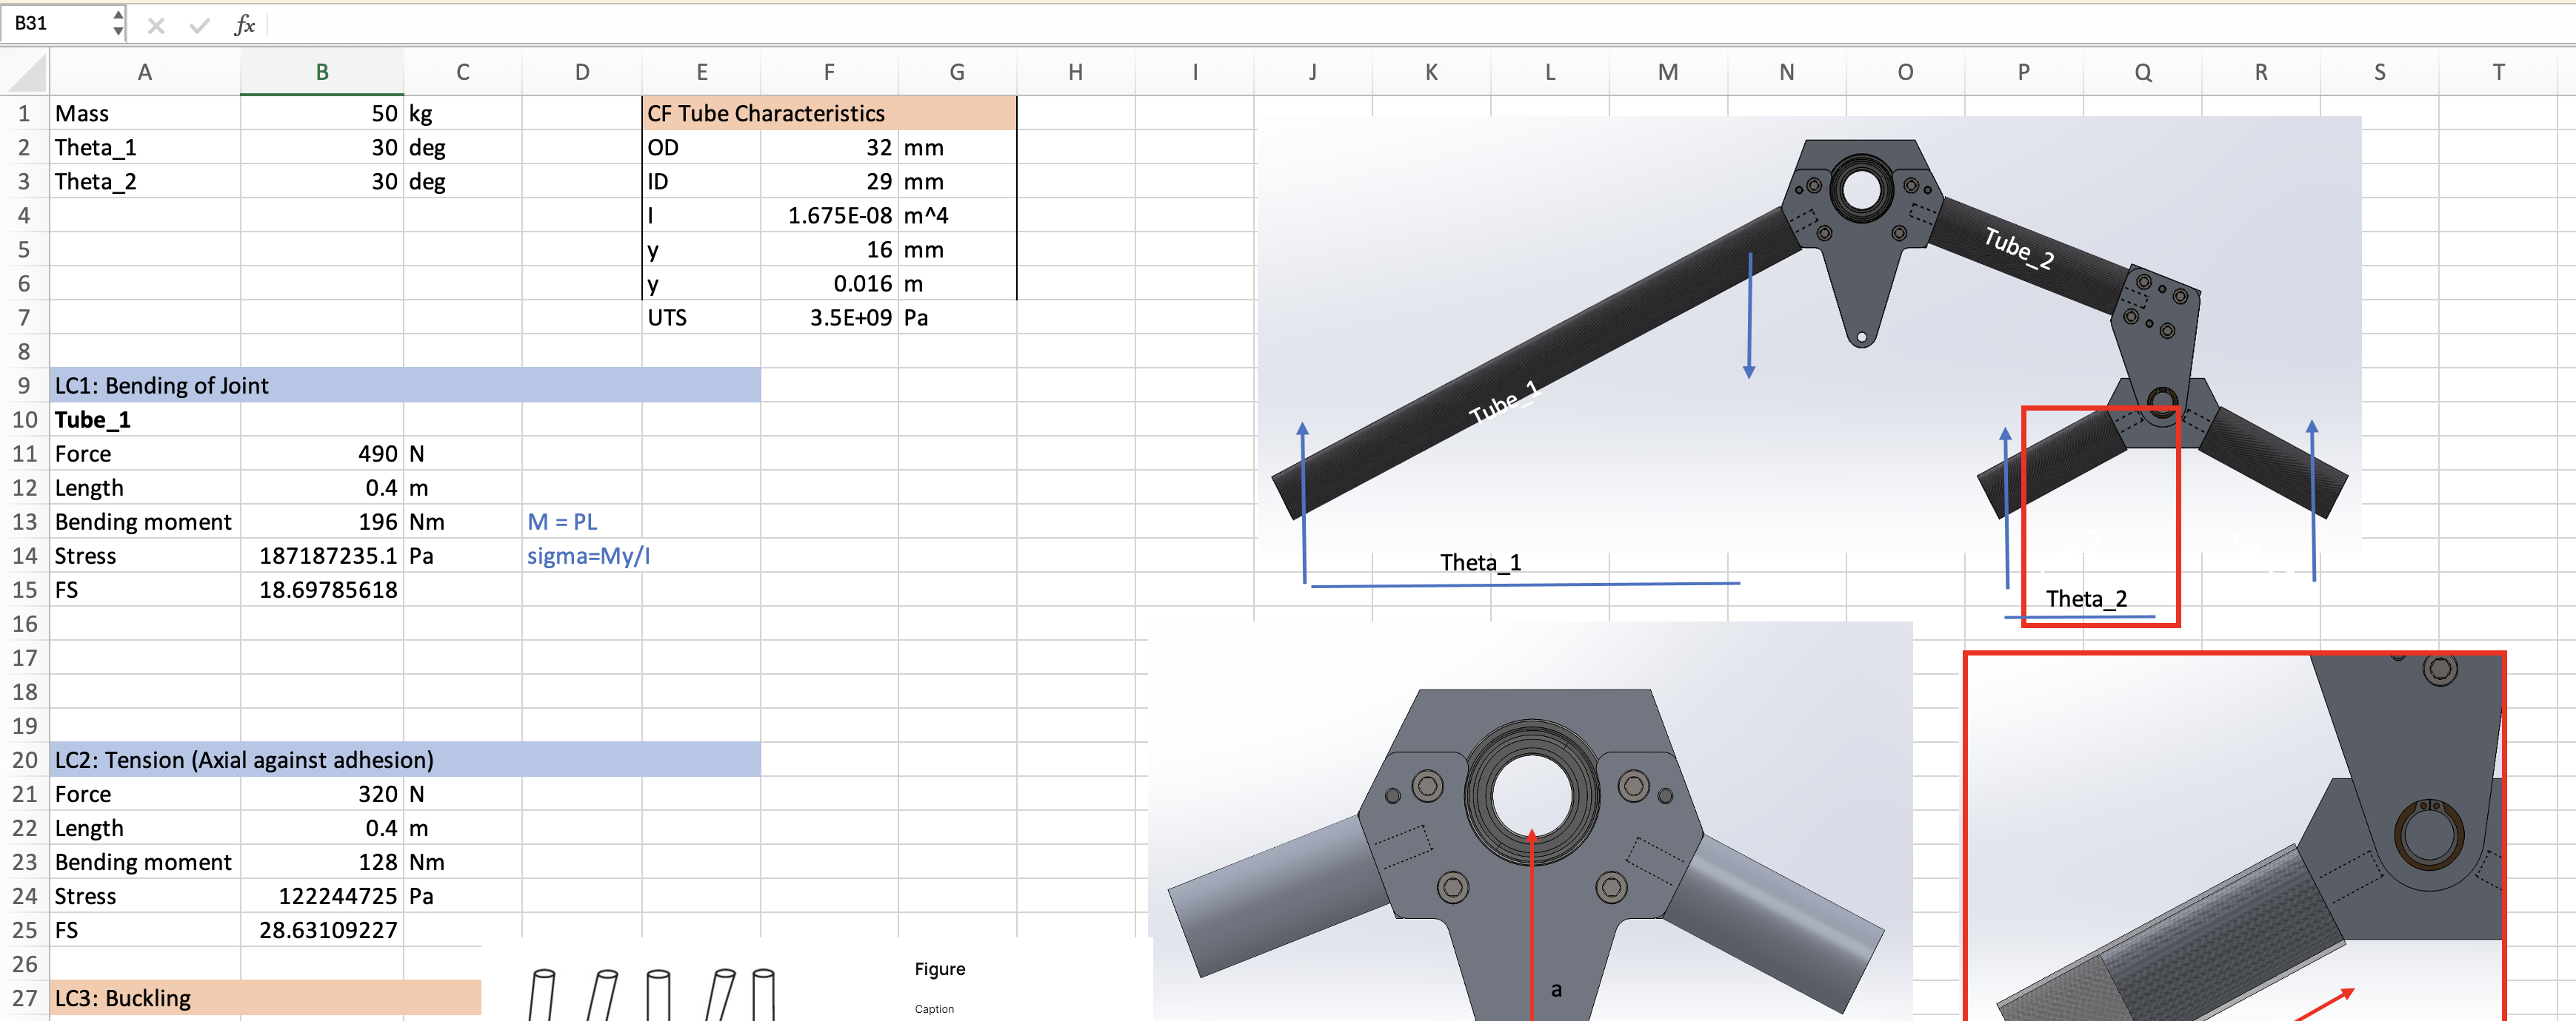Open the insert function fx button
This screenshot has width=2576, height=1021.
(245, 25)
